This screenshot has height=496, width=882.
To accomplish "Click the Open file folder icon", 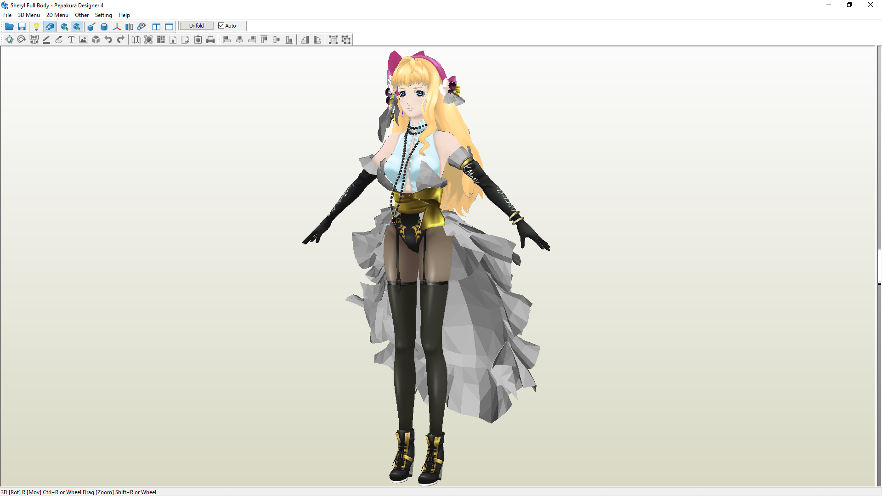I will [9, 26].
